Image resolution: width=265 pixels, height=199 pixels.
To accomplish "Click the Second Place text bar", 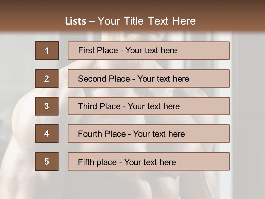I will tap(149, 78).
